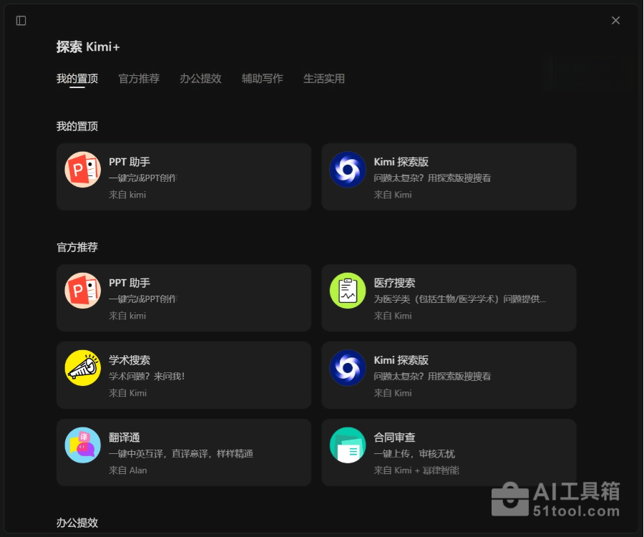Click the Kimi 探索版 swirl icon in 我的置顶

point(348,170)
